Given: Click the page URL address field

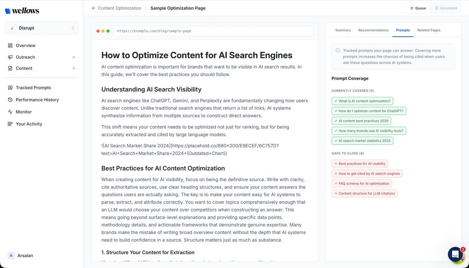Looking at the screenshot, I should (213, 31).
